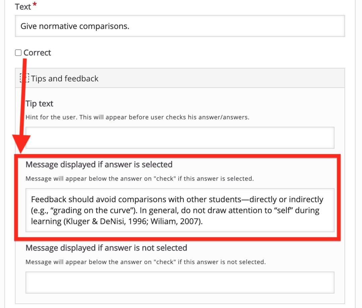This screenshot has width=362, height=308.
Task: Click the 'Message displayed if answer is selected' heading
Action: click(x=99, y=164)
